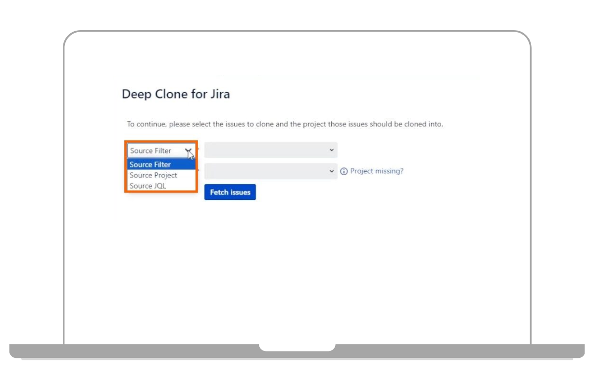Open the Project missing? help link

click(377, 171)
